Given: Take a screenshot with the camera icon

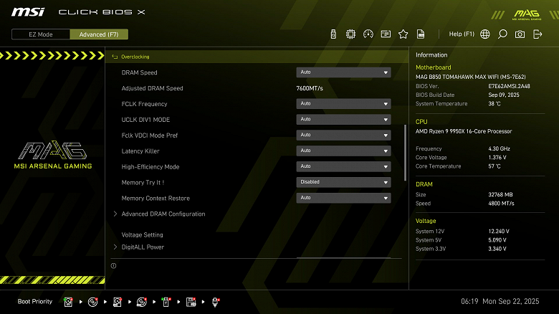Looking at the screenshot, I should (x=520, y=34).
